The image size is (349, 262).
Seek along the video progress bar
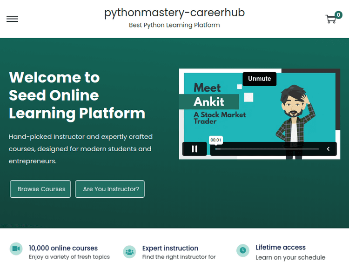pos(267,149)
